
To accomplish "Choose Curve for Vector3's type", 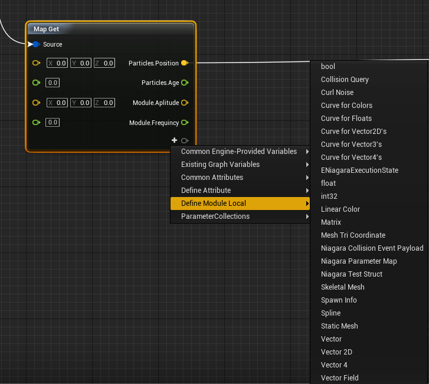I will coord(369,145).
